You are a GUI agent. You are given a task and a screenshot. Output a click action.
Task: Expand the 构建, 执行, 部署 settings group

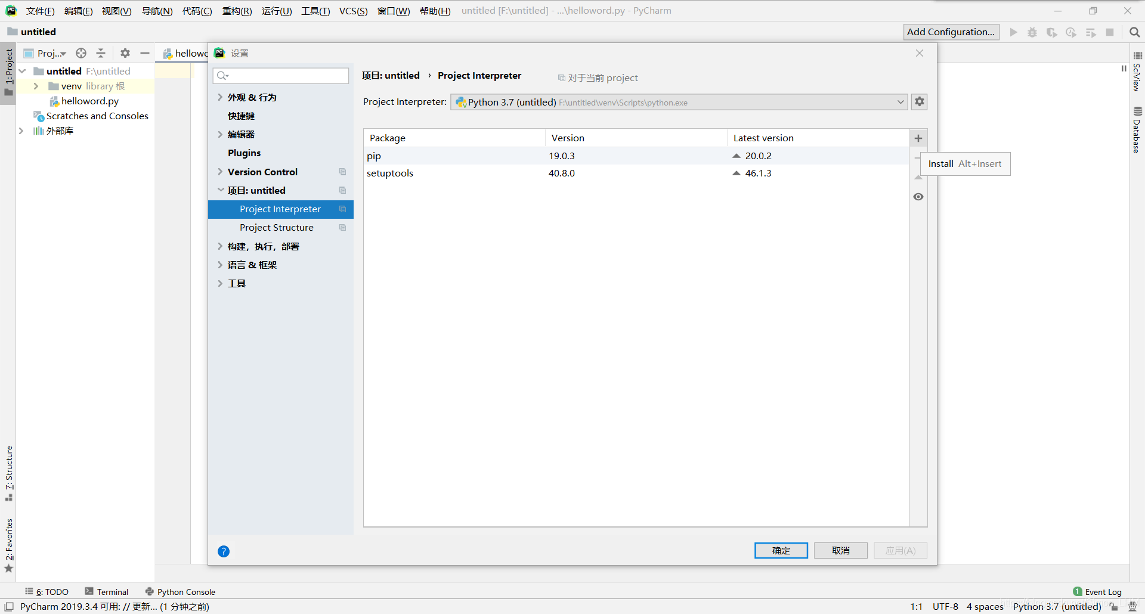tap(220, 246)
